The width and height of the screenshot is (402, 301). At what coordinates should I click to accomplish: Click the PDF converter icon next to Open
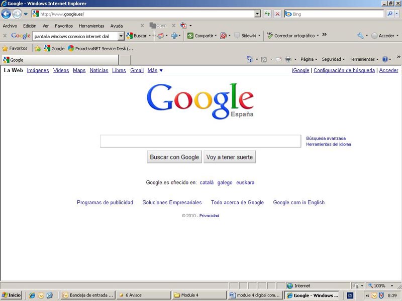click(183, 26)
